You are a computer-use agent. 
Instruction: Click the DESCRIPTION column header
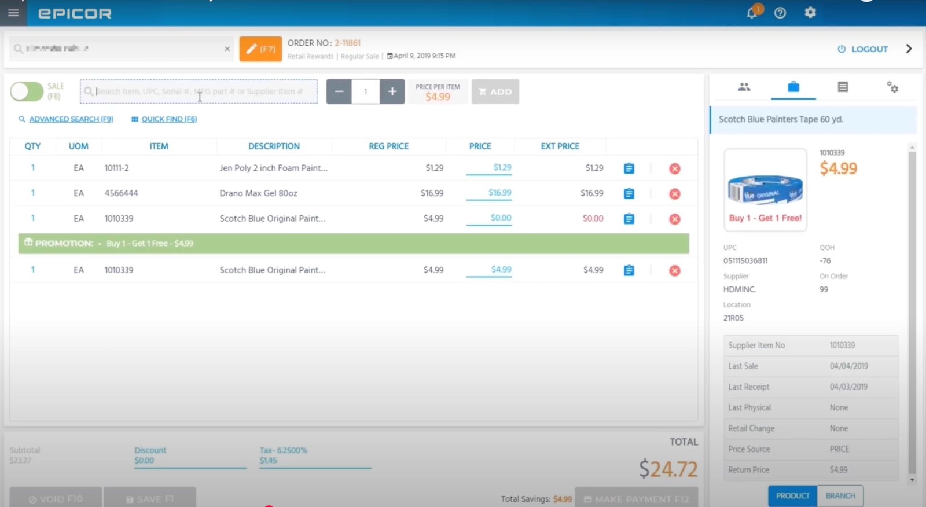pyautogui.click(x=274, y=146)
